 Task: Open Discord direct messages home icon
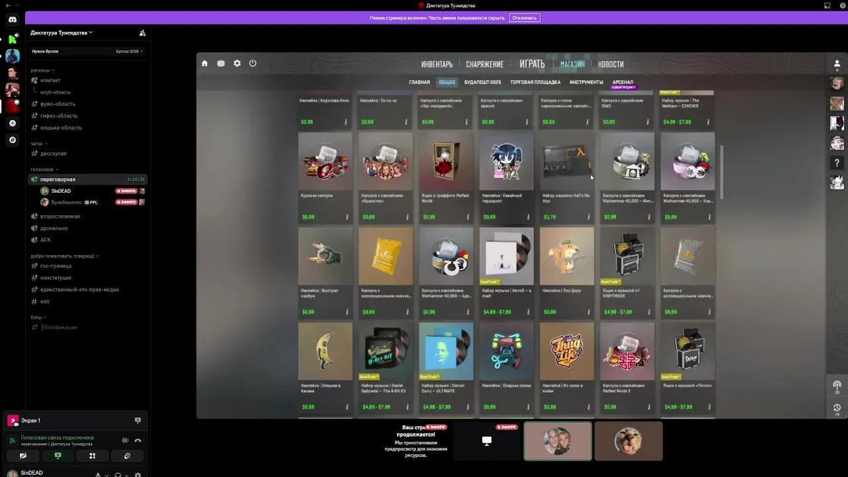tap(13, 19)
